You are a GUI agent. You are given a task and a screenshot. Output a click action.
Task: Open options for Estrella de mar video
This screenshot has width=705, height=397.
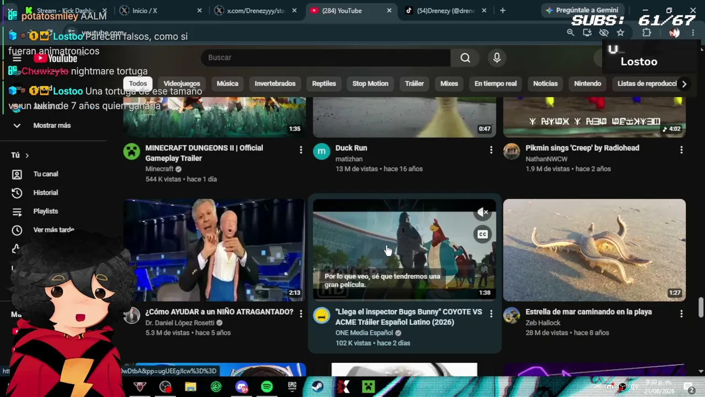[x=681, y=314]
